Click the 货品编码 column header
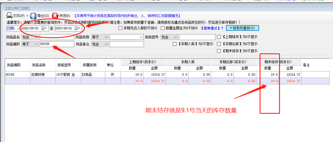This screenshot has width=333, height=142. click(x=17, y=65)
